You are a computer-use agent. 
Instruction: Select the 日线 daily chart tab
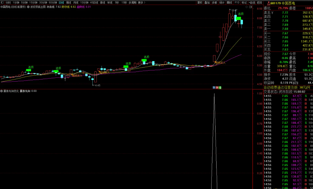click(61, 3)
